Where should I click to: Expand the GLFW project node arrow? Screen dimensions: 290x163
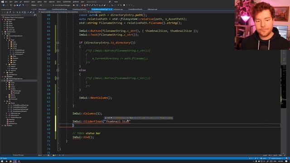coord(5,24)
